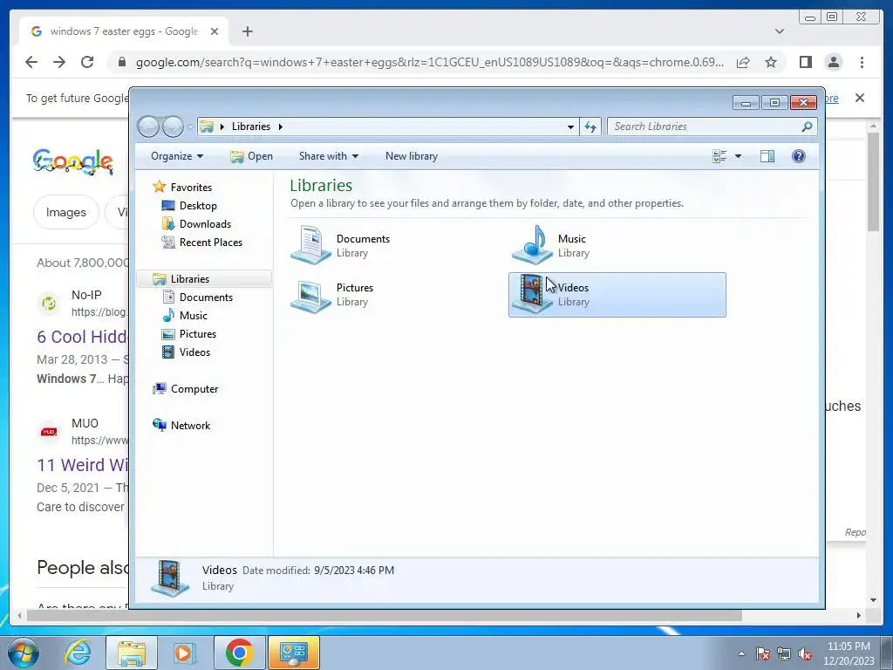Click the Google logo in Chrome
Image resolution: width=893 pixels, height=670 pixels.
[73, 161]
